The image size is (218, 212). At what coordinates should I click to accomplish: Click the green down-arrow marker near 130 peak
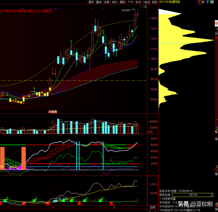[x=103, y=31]
